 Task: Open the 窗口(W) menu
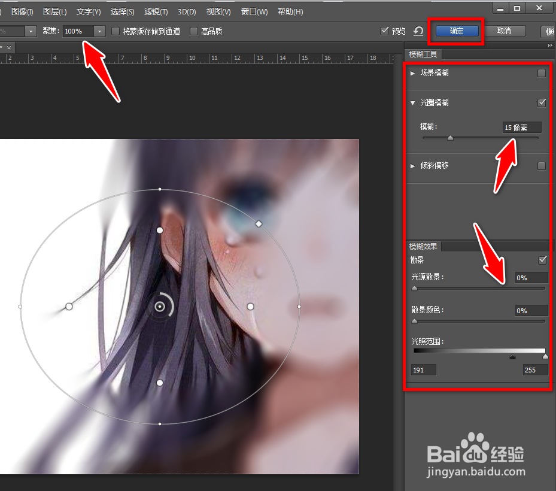pos(254,12)
